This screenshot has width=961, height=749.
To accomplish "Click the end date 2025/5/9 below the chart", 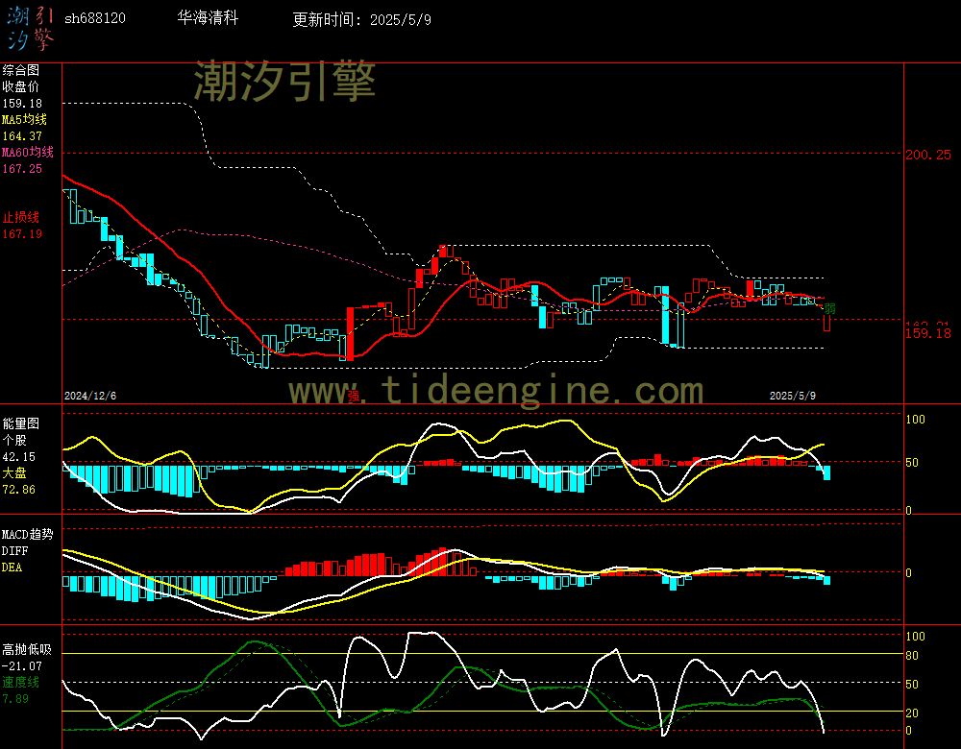I will 793,396.
